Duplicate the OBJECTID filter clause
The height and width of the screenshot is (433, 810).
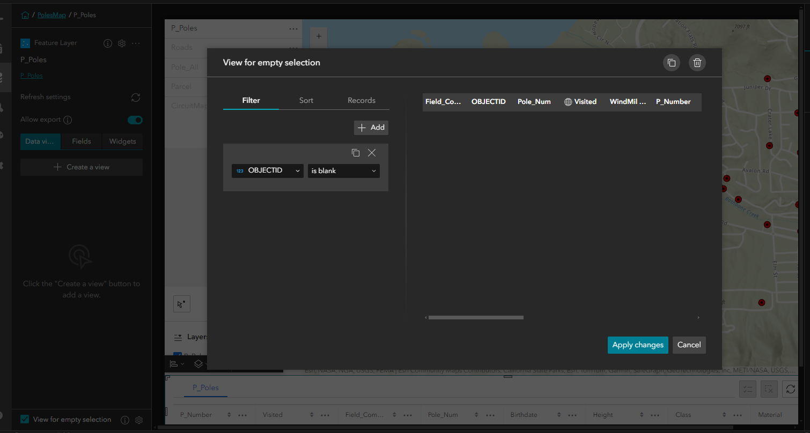coord(356,153)
